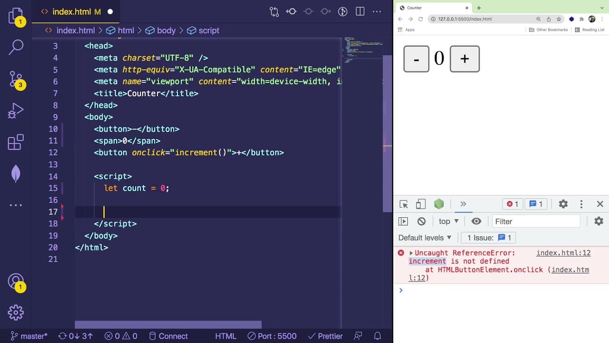Toggle device toolbar in DevTools
The width and height of the screenshot is (609, 343).
point(421,204)
